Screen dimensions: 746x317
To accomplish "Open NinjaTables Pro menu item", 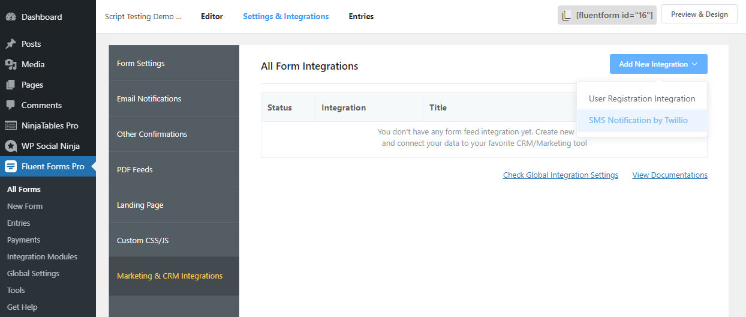I will pyautogui.click(x=48, y=125).
